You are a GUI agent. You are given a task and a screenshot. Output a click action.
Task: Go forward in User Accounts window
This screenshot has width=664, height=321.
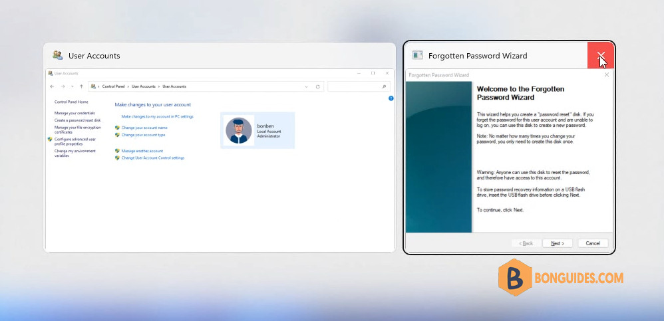tap(63, 86)
